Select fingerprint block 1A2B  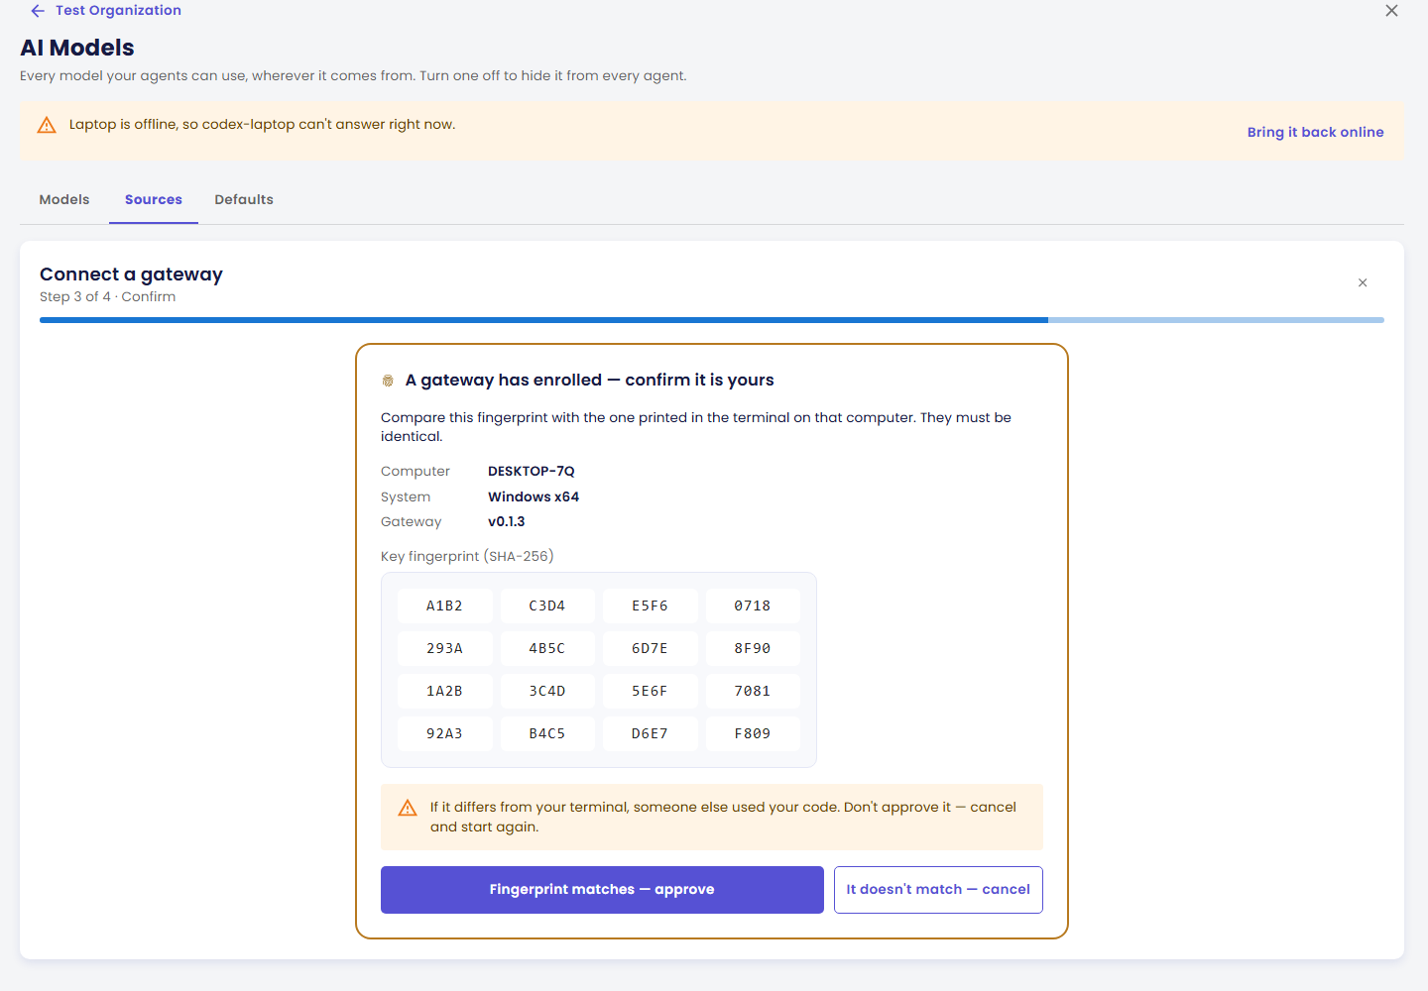click(444, 692)
